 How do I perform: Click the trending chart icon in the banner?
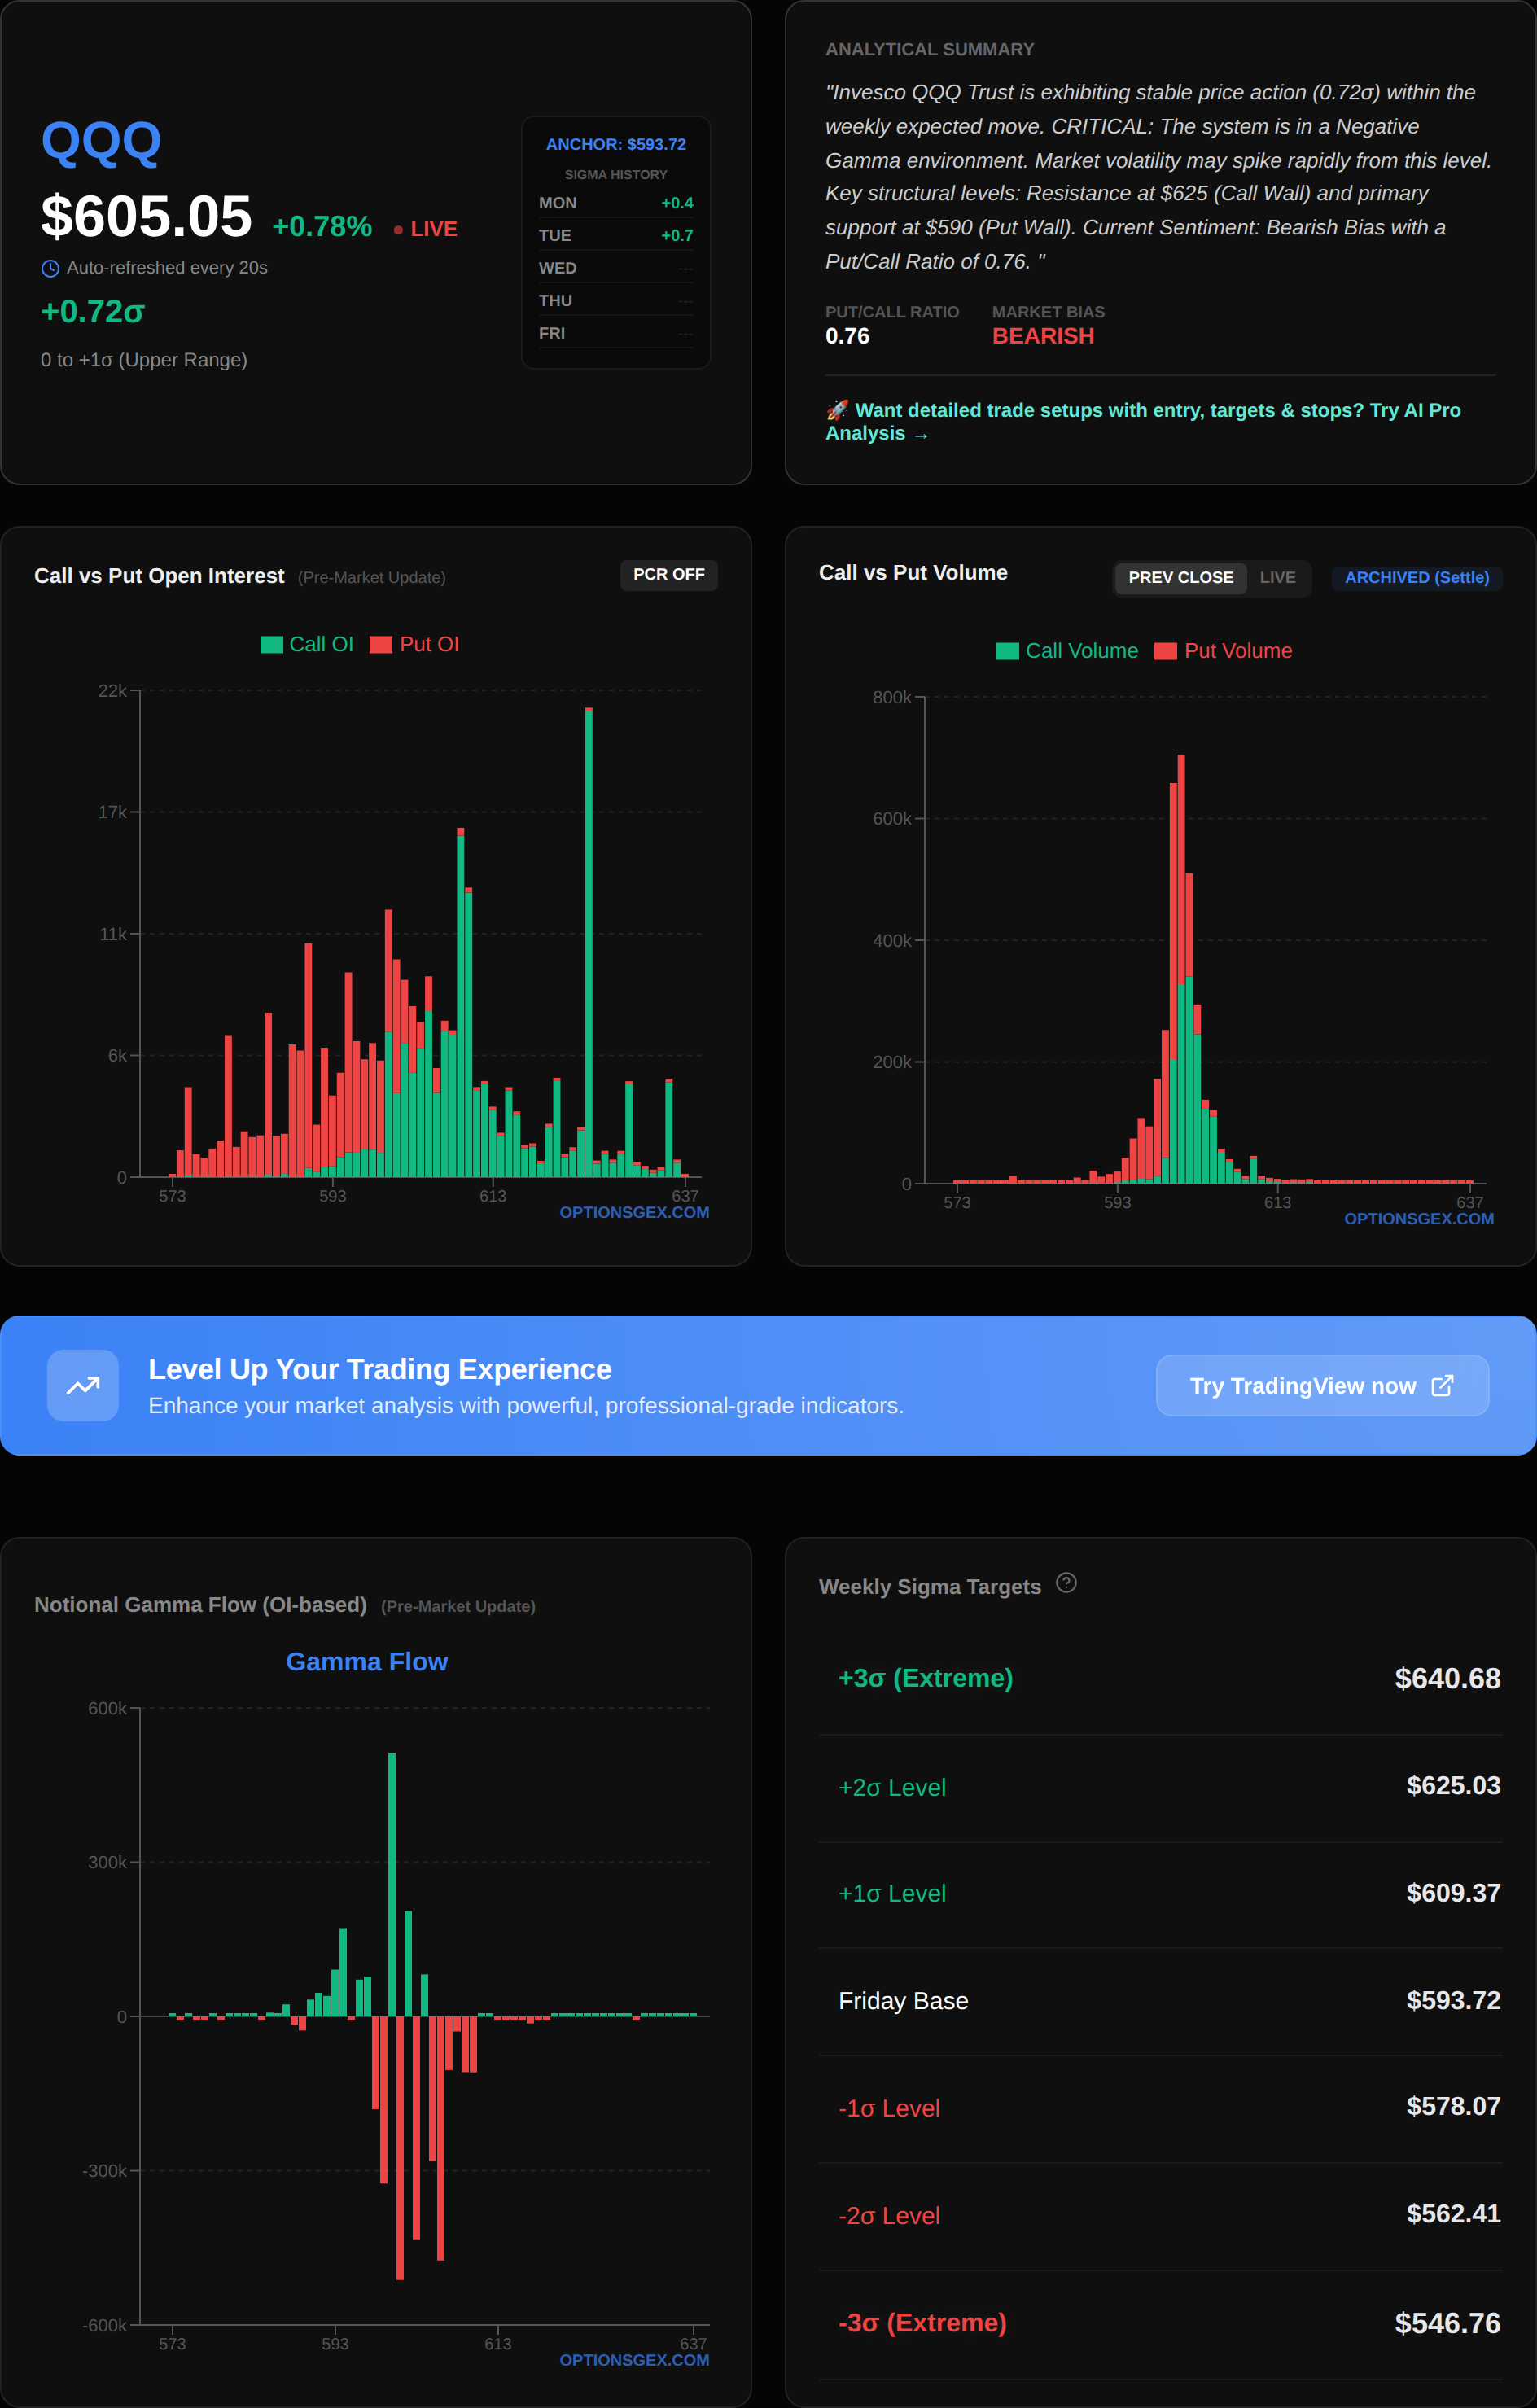83,1385
